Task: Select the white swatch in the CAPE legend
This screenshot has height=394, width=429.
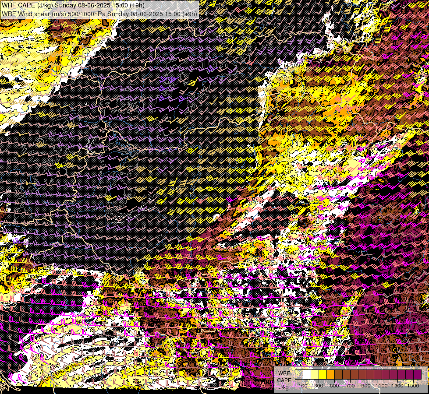Action: click(307, 374)
